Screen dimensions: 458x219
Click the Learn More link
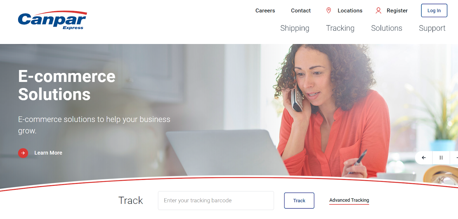tap(48, 153)
